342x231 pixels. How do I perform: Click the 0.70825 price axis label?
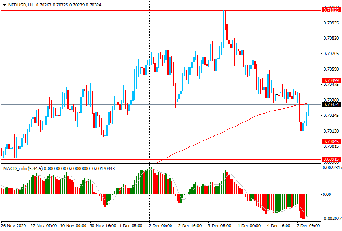[330, 38]
